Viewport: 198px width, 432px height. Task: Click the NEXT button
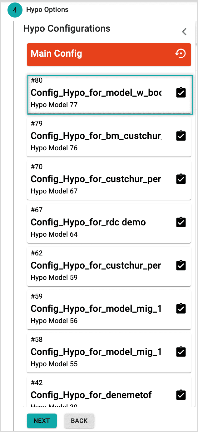coord(42,421)
